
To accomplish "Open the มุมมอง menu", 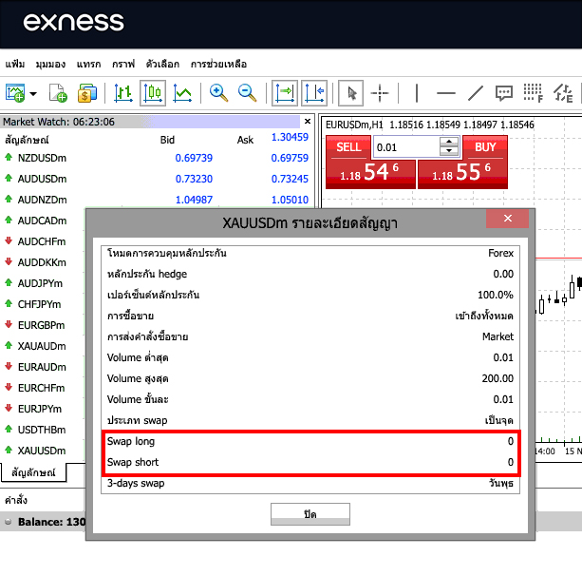I will pos(50,64).
